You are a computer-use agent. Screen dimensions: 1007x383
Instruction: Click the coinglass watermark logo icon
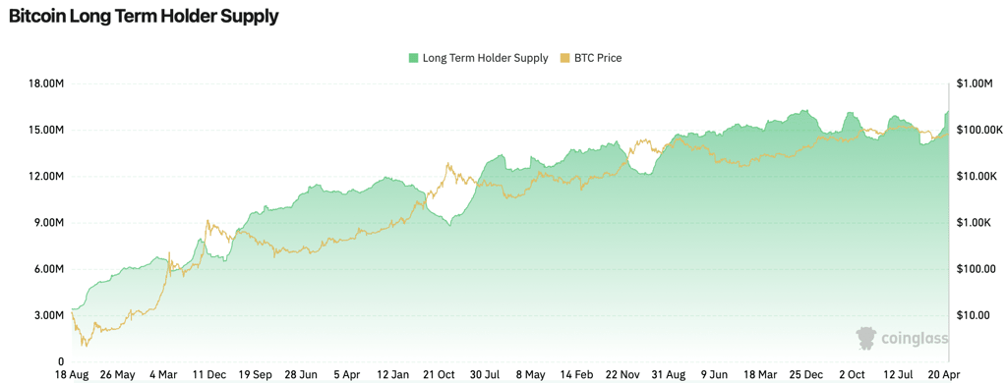pos(866,338)
